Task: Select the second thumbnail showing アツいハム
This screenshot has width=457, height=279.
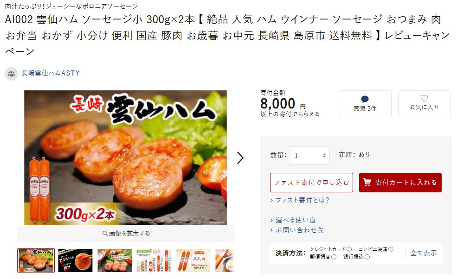Action: [x=75, y=260]
